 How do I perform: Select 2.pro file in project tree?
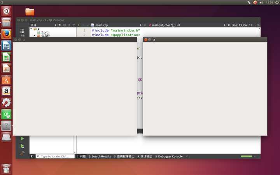tap(45, 32)
